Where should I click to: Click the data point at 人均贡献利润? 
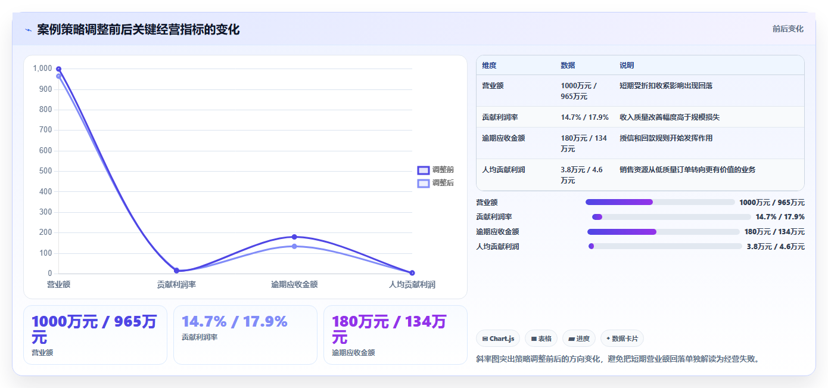pyautogui.click(x=412, y=273)
